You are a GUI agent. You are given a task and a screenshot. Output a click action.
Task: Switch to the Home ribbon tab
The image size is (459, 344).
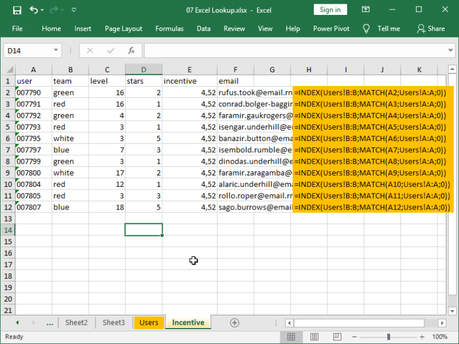click(51, 29)
